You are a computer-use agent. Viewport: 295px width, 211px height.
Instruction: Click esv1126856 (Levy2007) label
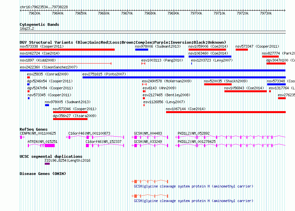coord(164,102)
